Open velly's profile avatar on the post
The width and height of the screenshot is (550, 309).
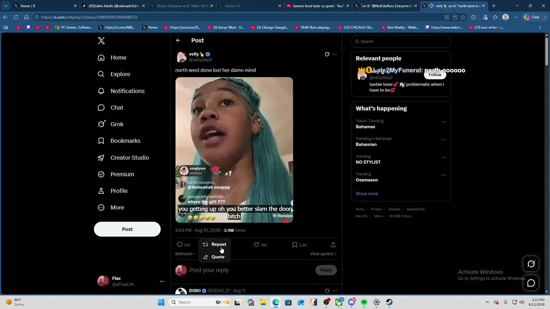click(x=181, y=57)
